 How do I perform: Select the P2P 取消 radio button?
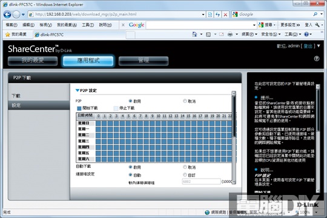point(185,101)
